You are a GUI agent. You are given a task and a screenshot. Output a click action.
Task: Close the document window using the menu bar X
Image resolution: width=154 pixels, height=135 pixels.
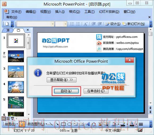pyautogui.click(x=149, y=17)
